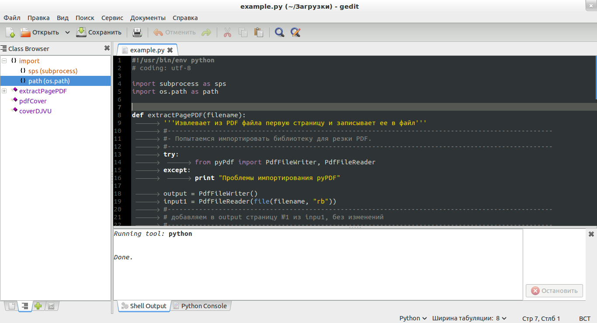Expand the extractPagePDF tree node
Image resolution: width=597 pixels, height=323 pixels.
(x=4, y=91)
